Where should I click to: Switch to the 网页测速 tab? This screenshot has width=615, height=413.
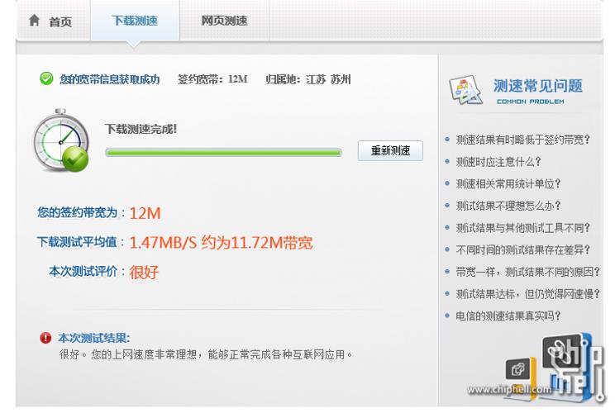224,21
